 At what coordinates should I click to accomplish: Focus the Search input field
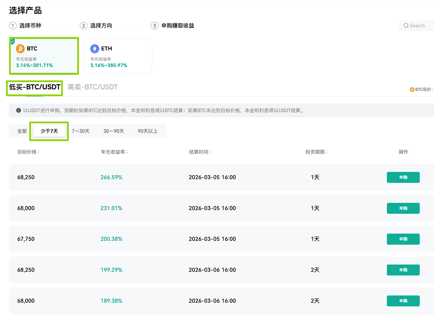(417, 26)
